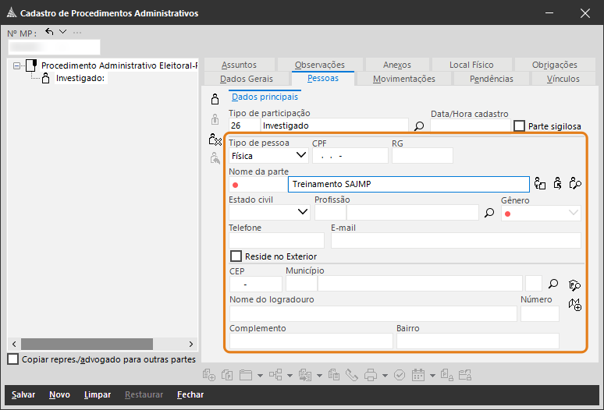The image size is (604, 410).
Task: Open the Local Físico tab
Action: pos(471,65)
